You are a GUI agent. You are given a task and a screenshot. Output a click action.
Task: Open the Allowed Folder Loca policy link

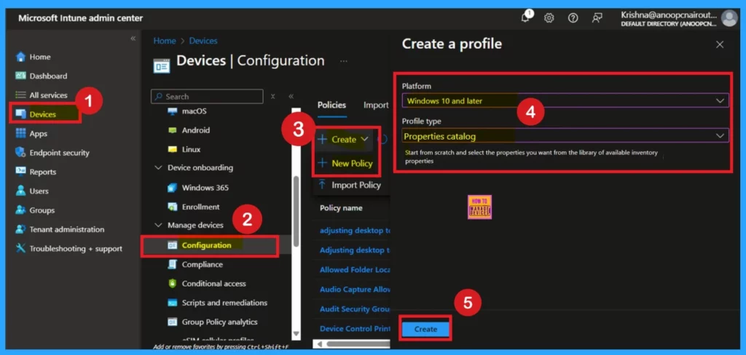point(355,269)
